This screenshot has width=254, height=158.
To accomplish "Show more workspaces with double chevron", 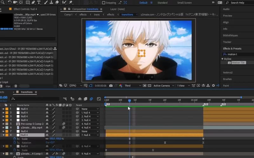I will pos(213,3).
